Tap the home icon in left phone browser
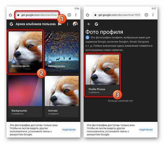 point(10,15)
